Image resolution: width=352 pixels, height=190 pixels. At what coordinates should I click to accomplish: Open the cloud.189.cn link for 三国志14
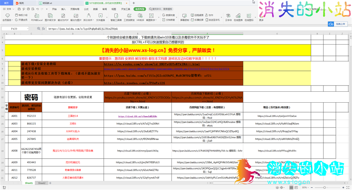tap(137, 116)
